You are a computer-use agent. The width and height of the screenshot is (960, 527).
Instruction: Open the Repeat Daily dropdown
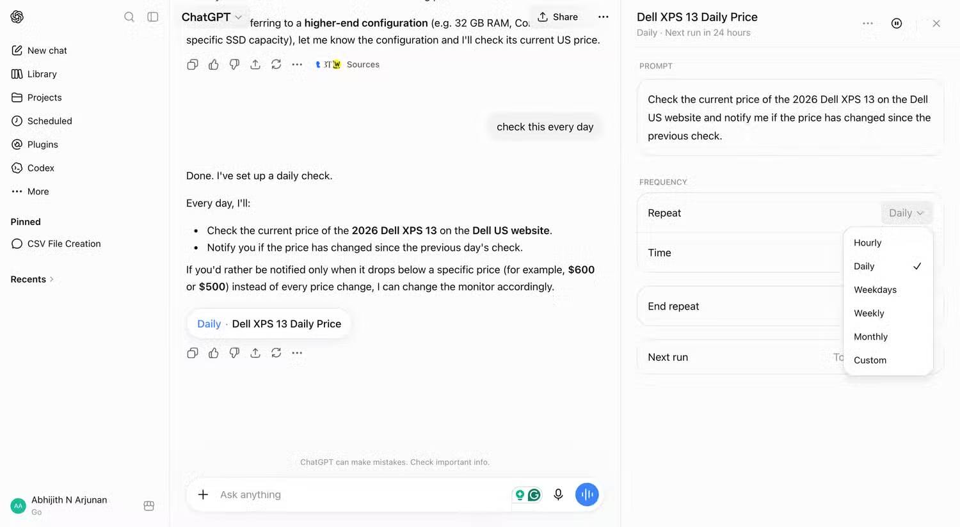[906, 213]
